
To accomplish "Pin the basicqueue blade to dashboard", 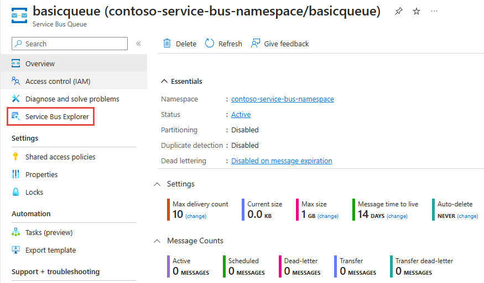I will tap(399, 12).
